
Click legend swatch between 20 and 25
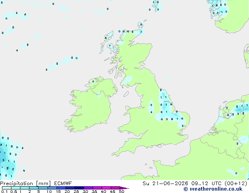coord(70,188)
